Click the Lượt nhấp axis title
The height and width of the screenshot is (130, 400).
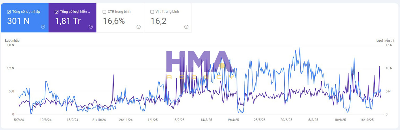(12, 40)
